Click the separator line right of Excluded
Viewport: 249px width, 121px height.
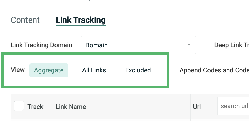(x=165, y=70)
